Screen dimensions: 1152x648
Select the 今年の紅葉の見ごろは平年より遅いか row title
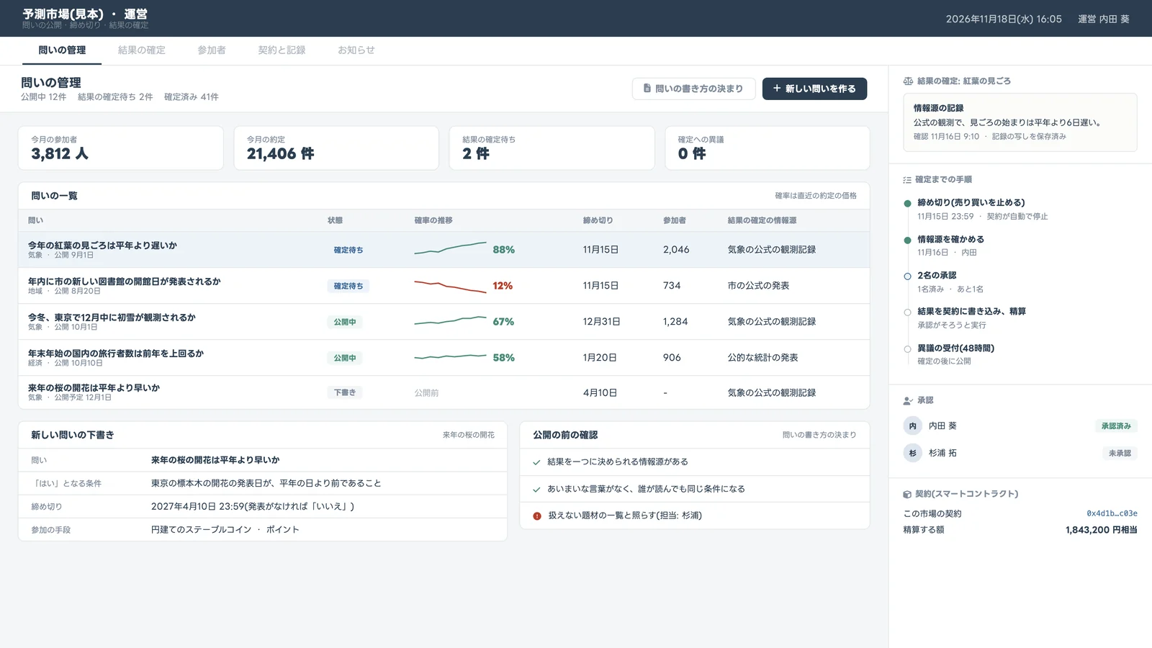102,246
